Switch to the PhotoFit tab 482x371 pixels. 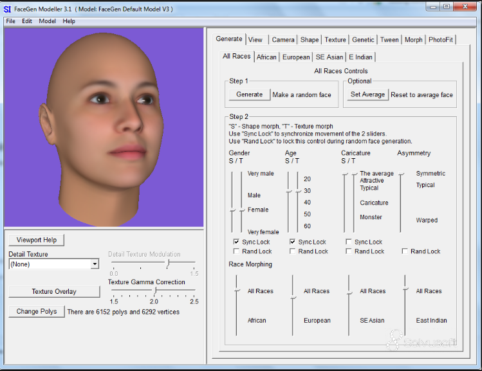click(x=441, y=40)
